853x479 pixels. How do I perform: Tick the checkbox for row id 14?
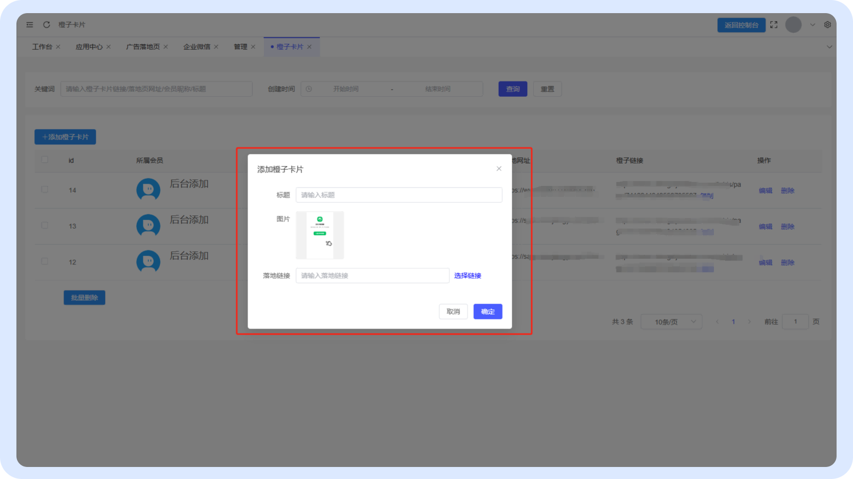point(45,190)
